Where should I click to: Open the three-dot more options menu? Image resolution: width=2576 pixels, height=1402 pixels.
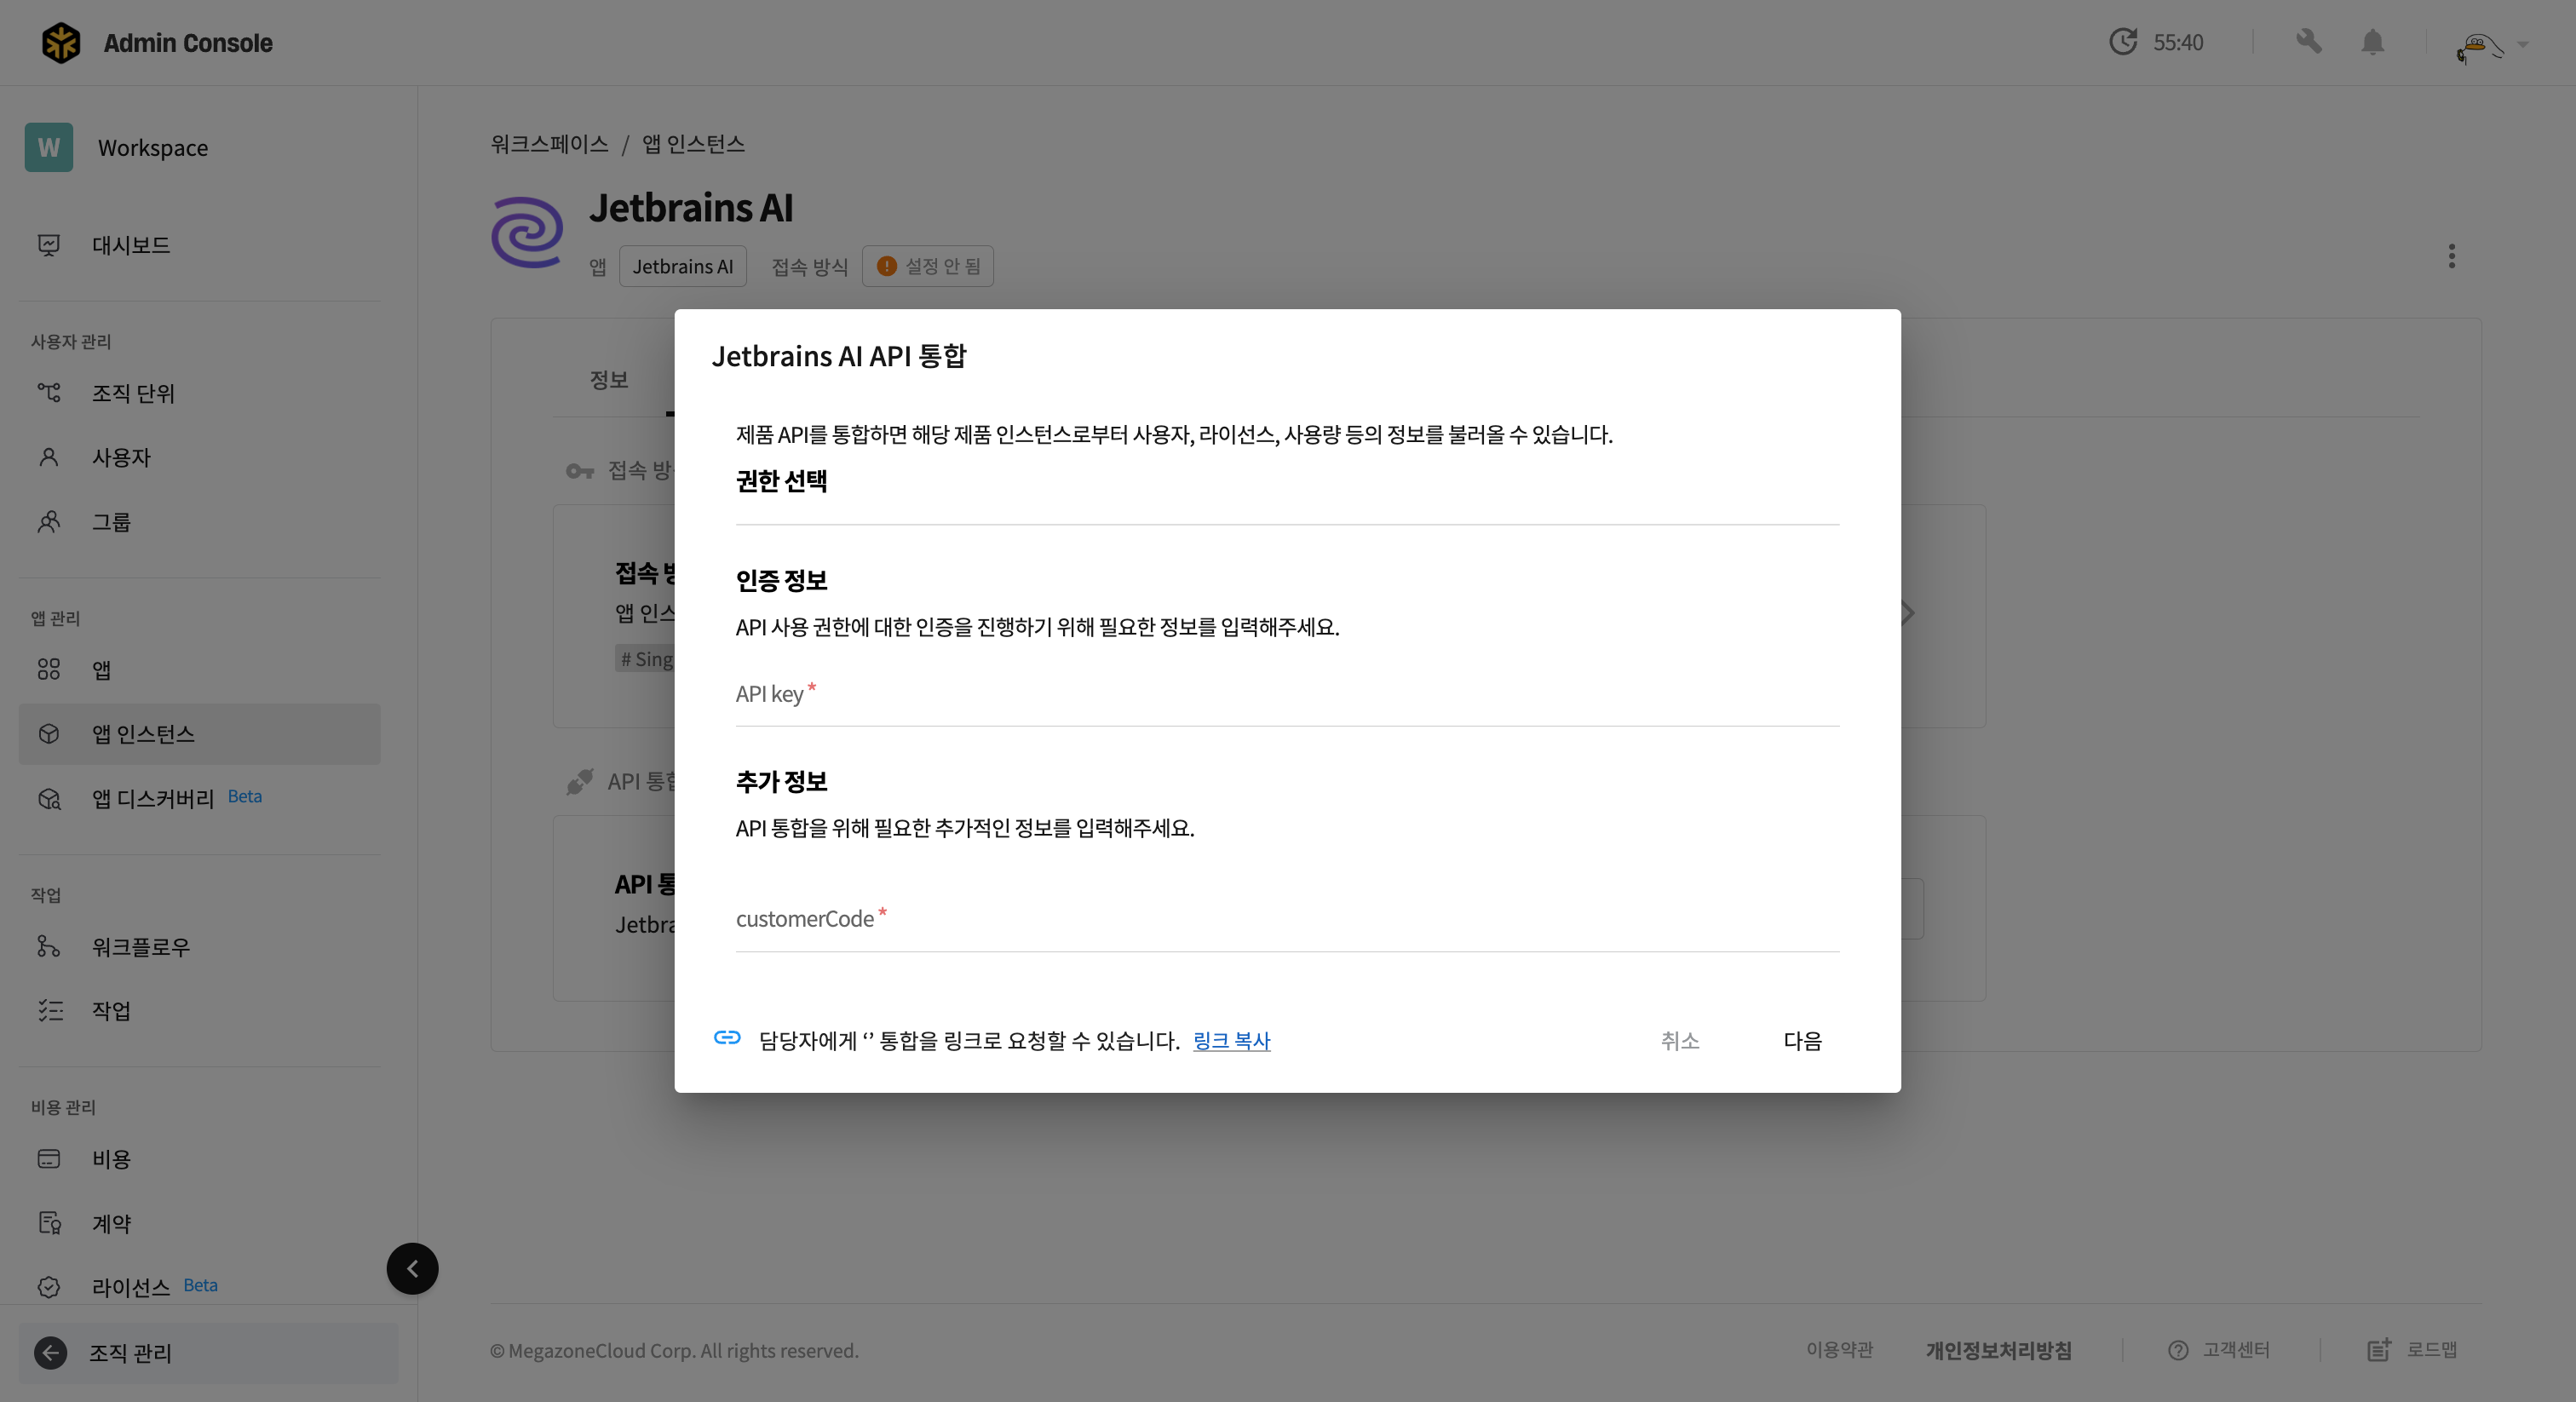click(x=2451, y=256)
